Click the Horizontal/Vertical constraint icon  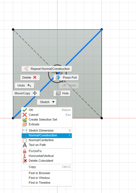coord(24,156)
